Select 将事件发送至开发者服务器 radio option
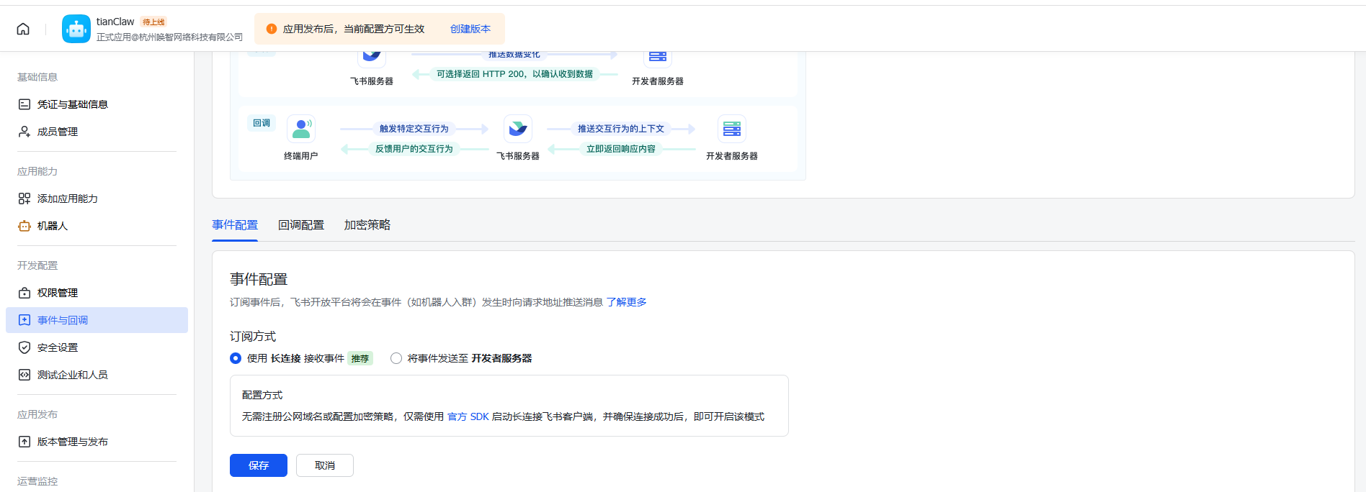1366x492 pixels. click(x=396, y=358)
